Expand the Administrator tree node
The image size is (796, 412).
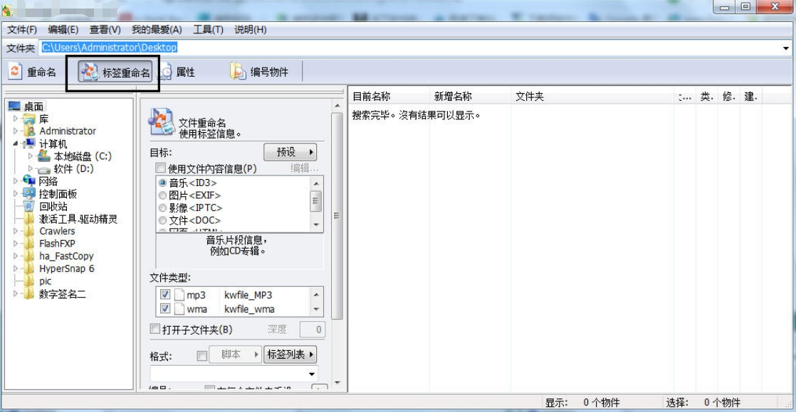(x=15, y=131)
